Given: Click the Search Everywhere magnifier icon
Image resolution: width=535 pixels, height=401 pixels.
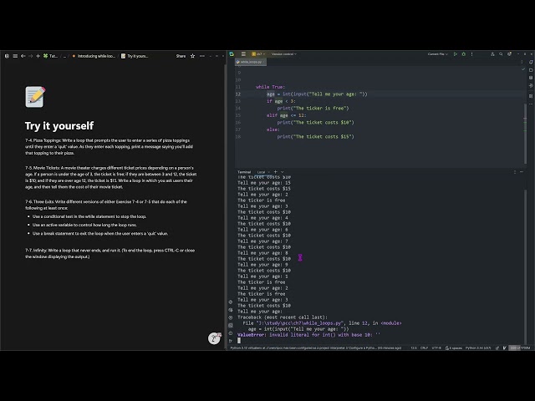Looking at the screenshot, I should (501, 53).
